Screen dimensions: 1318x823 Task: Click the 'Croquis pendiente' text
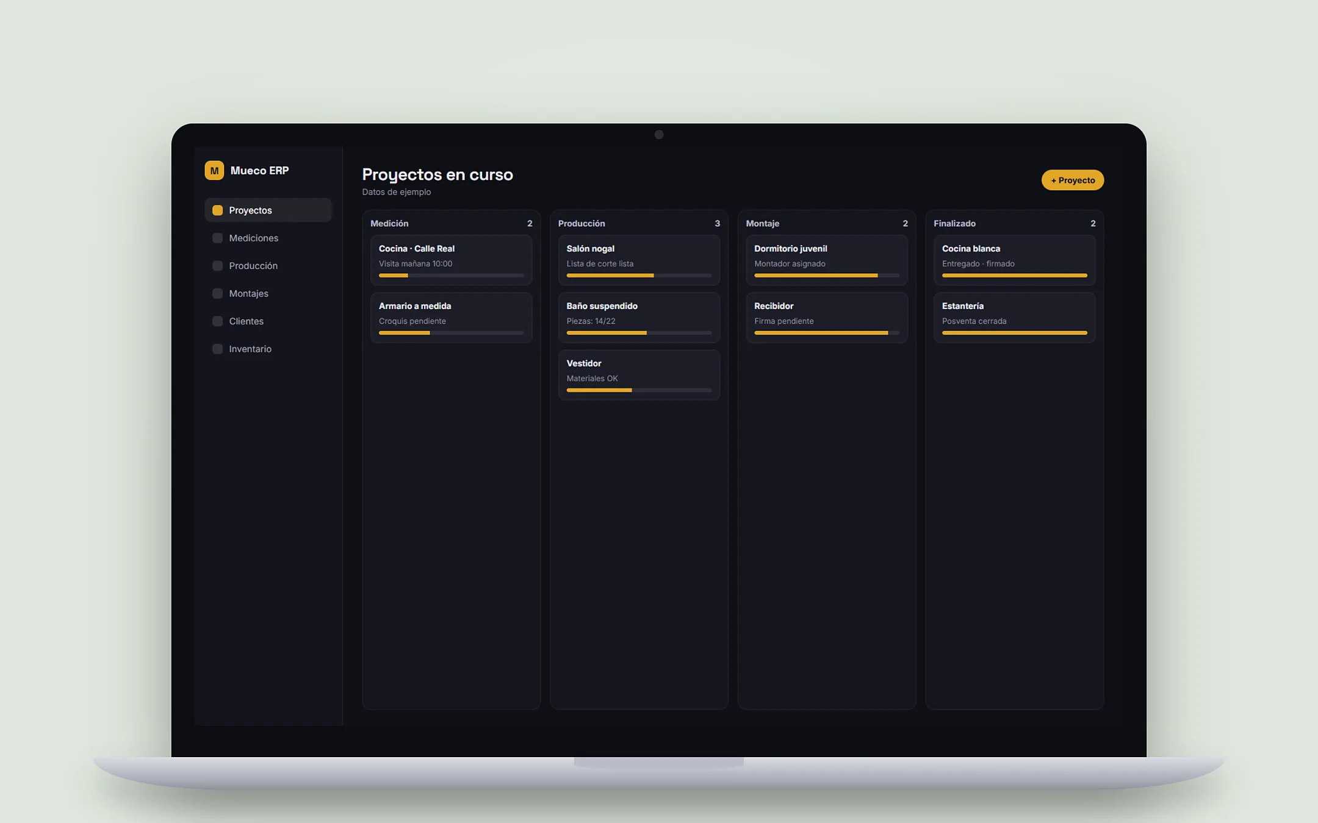412,321
